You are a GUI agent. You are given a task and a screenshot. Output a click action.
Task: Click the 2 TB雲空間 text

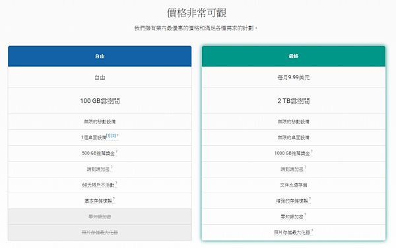pyautogui.click(x=294, y=101)
